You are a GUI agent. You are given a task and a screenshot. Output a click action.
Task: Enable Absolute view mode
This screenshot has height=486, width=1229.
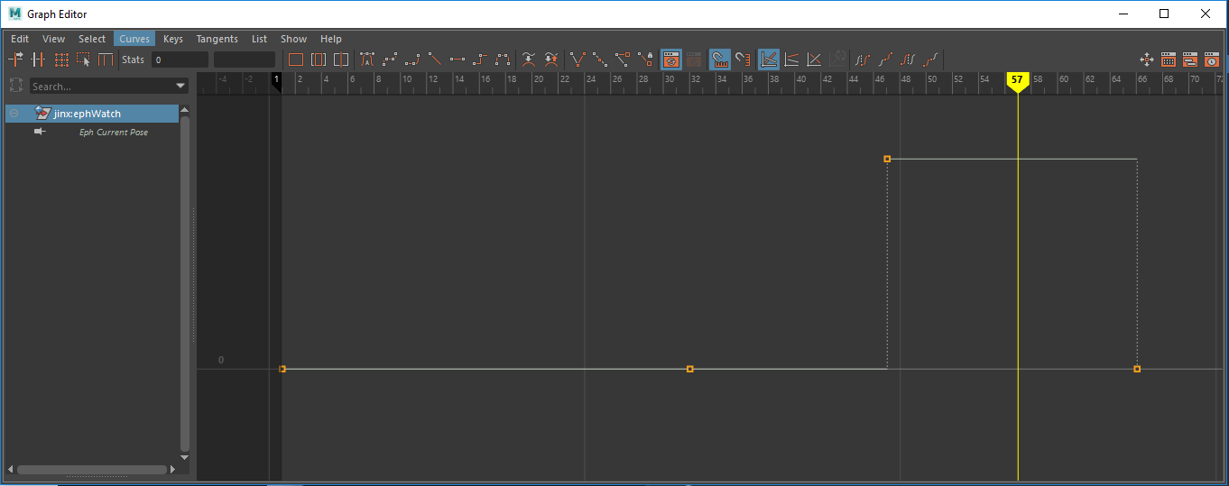pos(769,60)
